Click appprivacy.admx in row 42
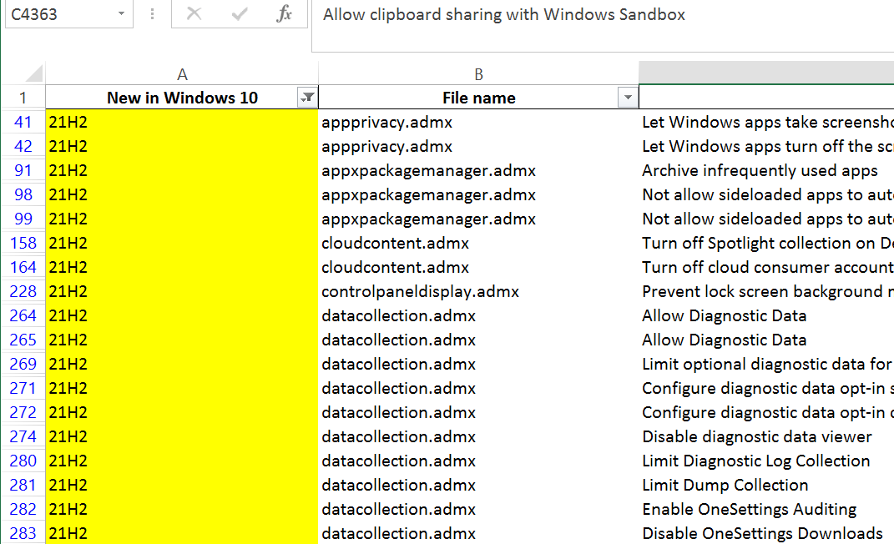Viewport: 894px width, 544px height. (x=478, y=146)
